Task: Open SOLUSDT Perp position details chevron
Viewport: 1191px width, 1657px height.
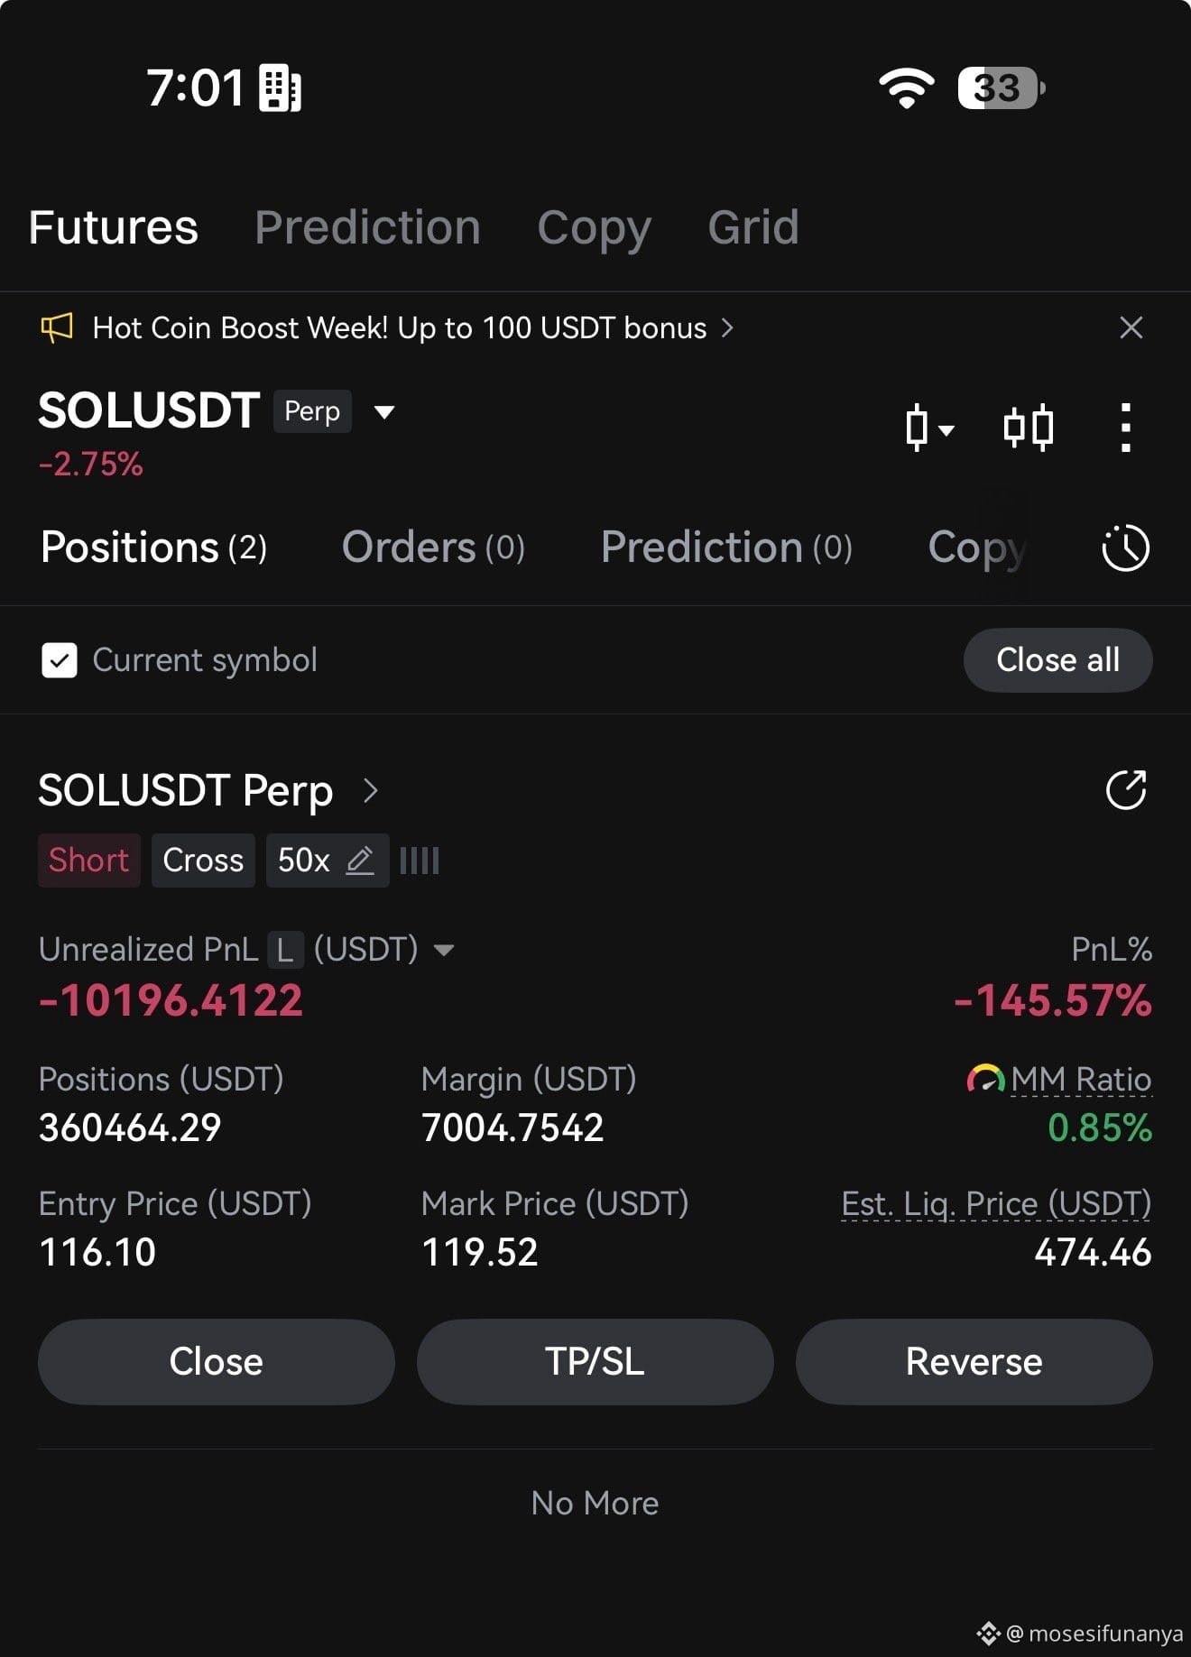Action: click(370, 791)
